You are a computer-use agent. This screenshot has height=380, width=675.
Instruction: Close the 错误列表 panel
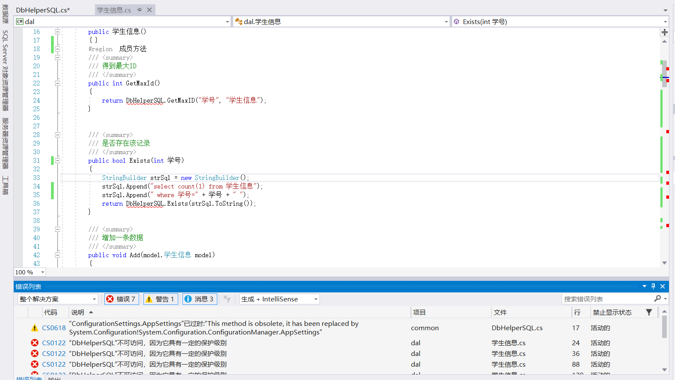coord(663,286)
